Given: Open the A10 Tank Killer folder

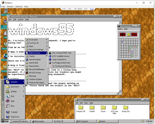Looking at the screenshot, I should coord(114,110).
